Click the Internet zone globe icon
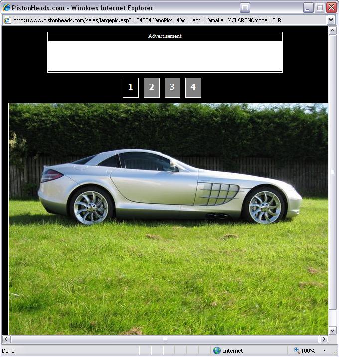339x357 pixels. pos(217,351)
